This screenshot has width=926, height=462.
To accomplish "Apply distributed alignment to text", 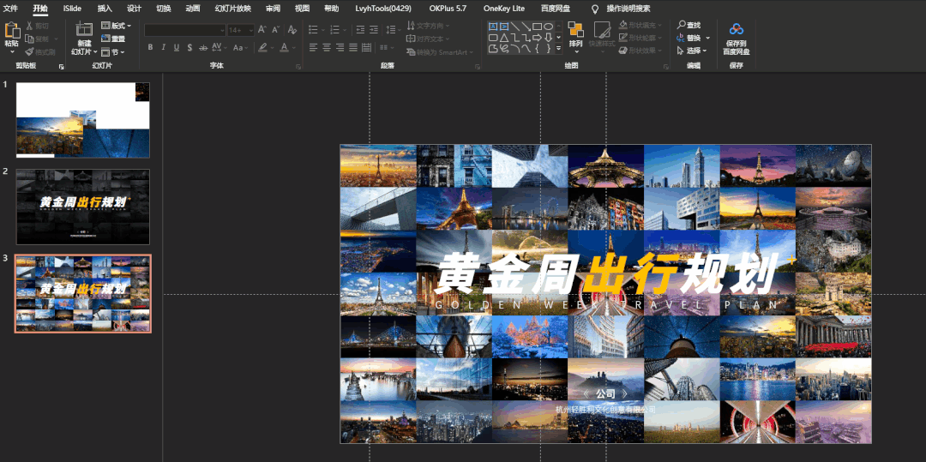I will (366, 48).
